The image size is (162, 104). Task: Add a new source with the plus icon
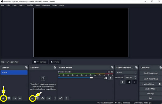[32, 98]
